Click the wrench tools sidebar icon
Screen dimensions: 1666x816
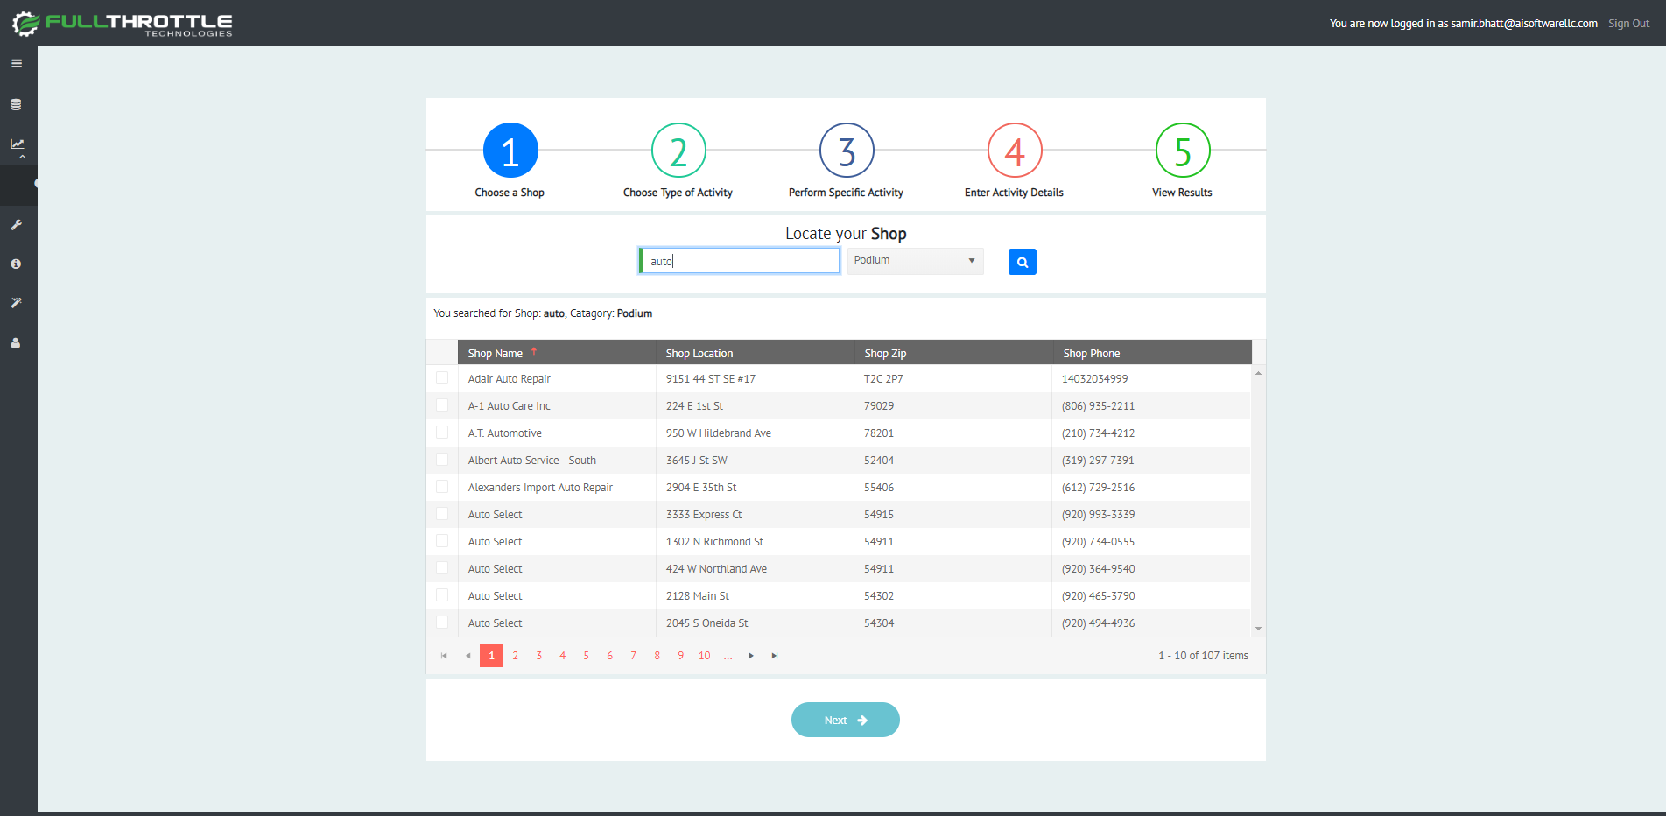[16, 225]
